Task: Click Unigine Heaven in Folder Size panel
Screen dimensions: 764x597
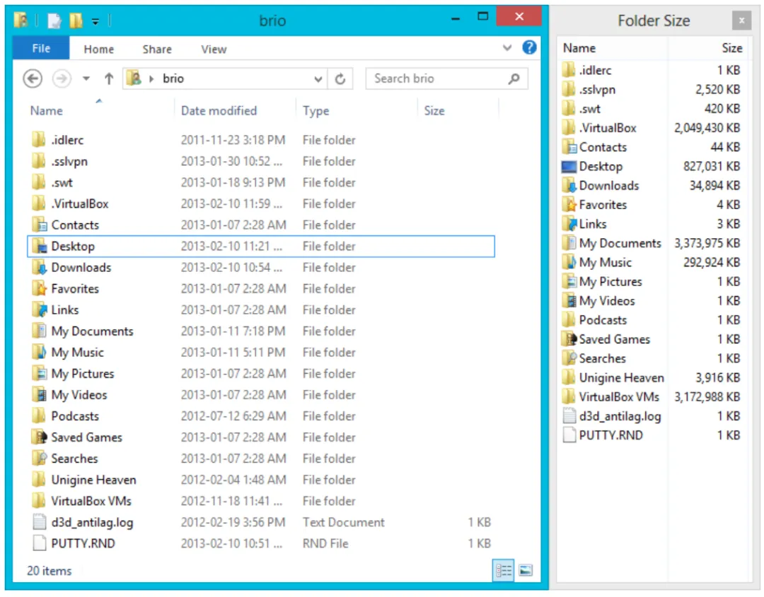Action: point(621,378)
